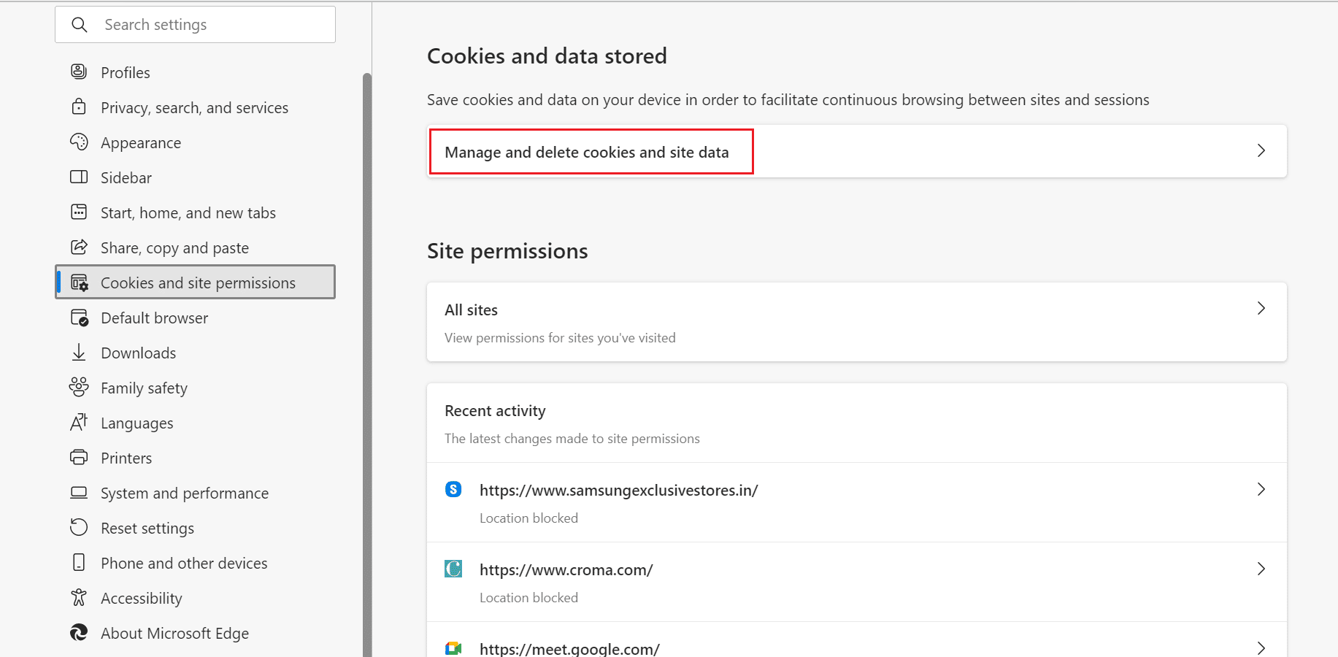Viewport: 1338px width, 657px height.
Task: Click the search magnifier icon in settings
Action: coord(80,24)
